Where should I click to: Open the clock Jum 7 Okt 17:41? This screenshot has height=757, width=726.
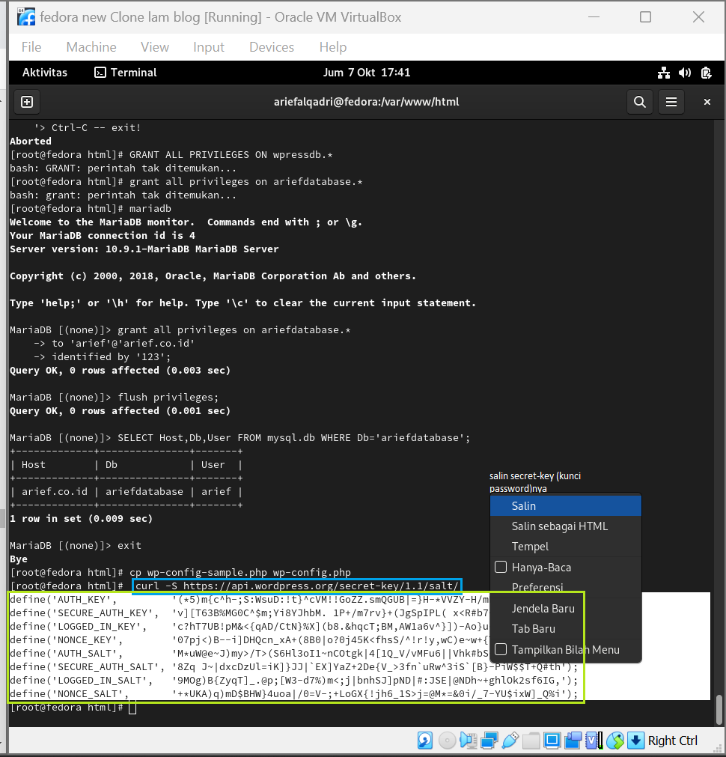click(x=367, y=73)
